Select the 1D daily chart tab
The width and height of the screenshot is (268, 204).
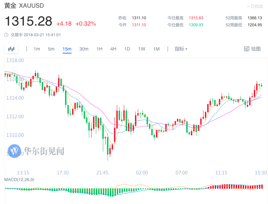click(127, 49)
